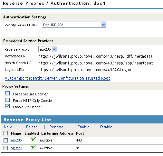
Task: Click the Reverse Proxy List title bar
Action: point(82,120)
